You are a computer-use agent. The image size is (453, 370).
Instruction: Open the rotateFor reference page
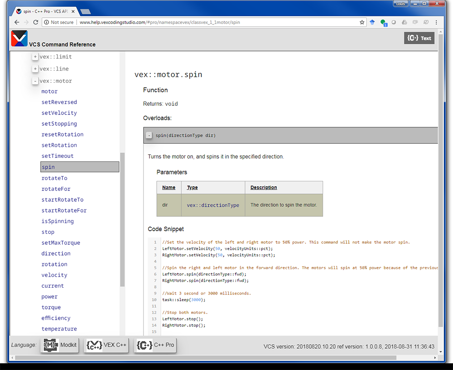pyautogui.click(x=56, y=189)
